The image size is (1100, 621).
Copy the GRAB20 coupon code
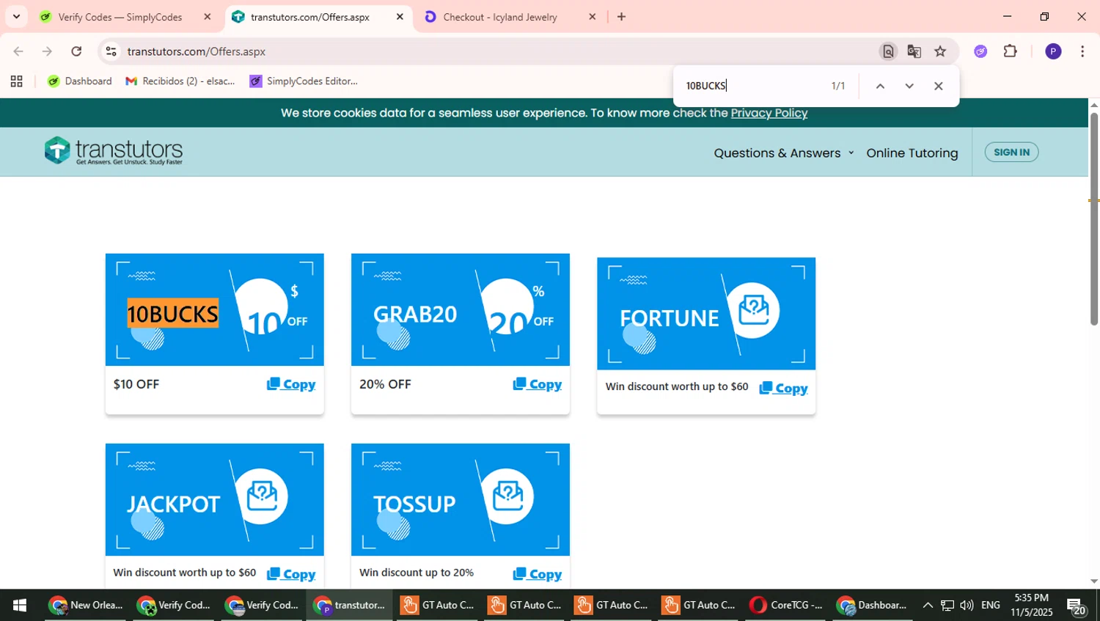[x=538, y=384]
